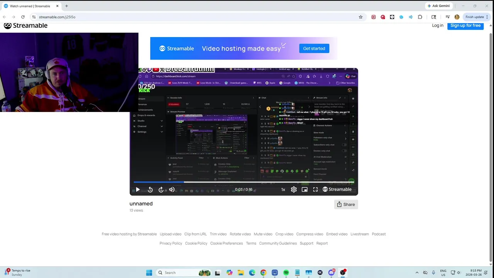Go back to previous page
This screenshot has height=278, width=494.
pos(4,17)
